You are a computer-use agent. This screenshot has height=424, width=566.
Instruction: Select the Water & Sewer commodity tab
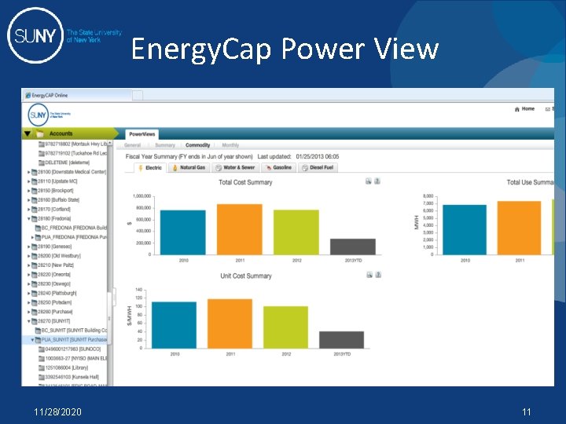click(235, 168)
